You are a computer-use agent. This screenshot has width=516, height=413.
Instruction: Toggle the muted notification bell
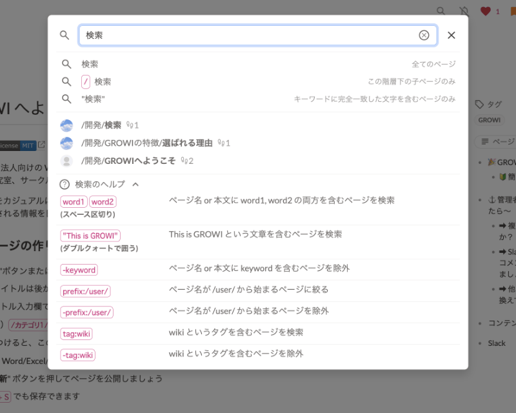pyautogui.click(x=463, y=11)
